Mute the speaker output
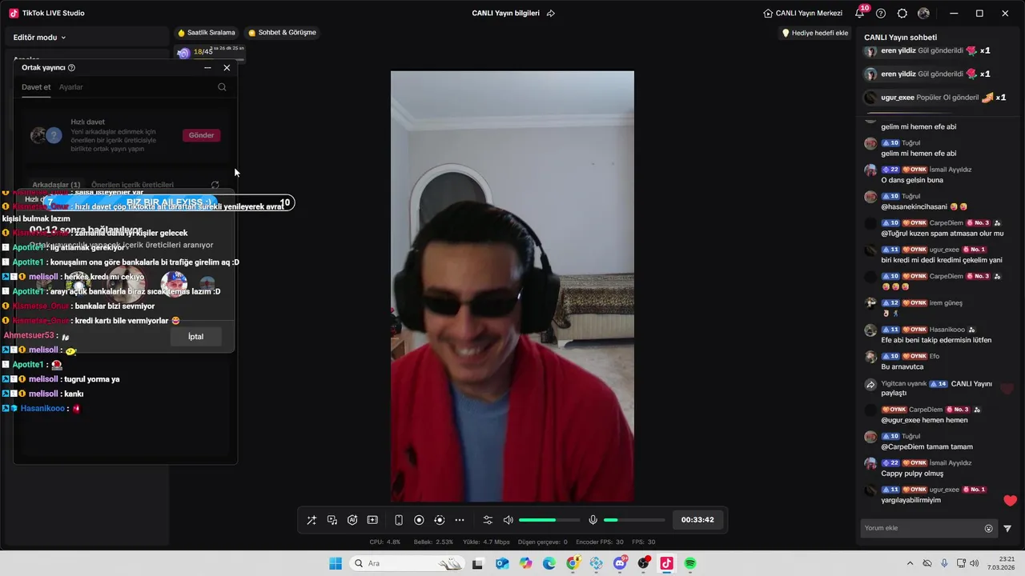The image size is (1025, 576). click(x=508, y=520)
